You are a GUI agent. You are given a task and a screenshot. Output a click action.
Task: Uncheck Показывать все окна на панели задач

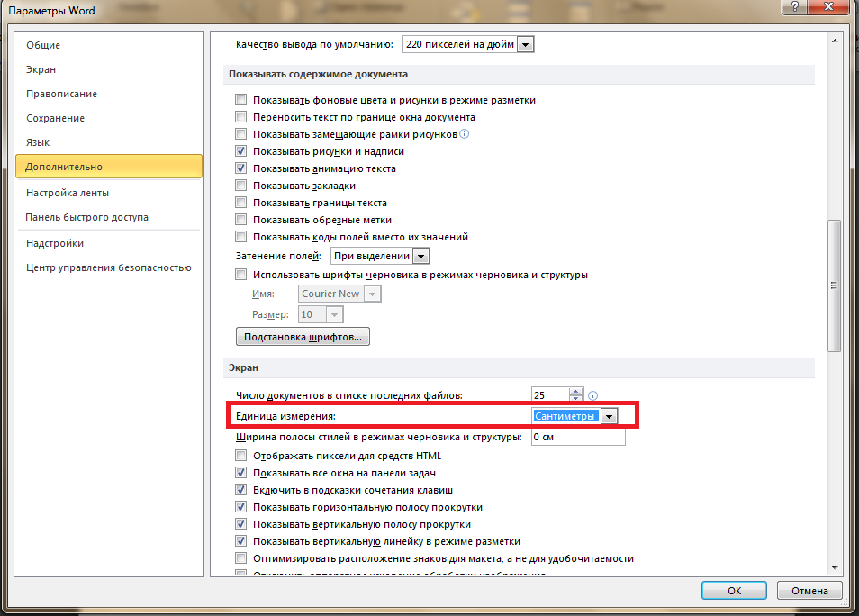point(240,473)
